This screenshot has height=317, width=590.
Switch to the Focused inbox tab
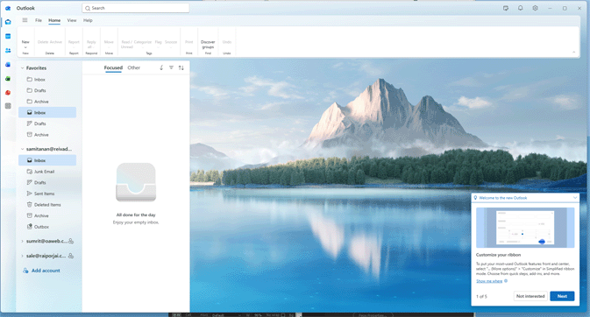(113, 67)
